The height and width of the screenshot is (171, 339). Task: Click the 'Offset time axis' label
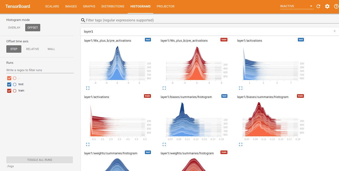[x=18, y=41]
